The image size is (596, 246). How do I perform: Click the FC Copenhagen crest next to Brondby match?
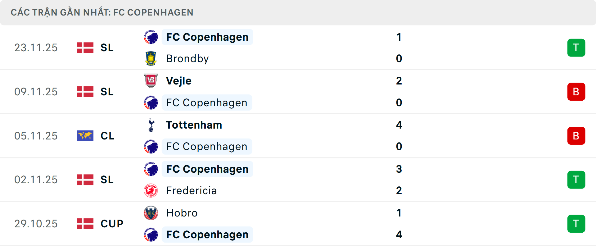[x=151, y=37]
